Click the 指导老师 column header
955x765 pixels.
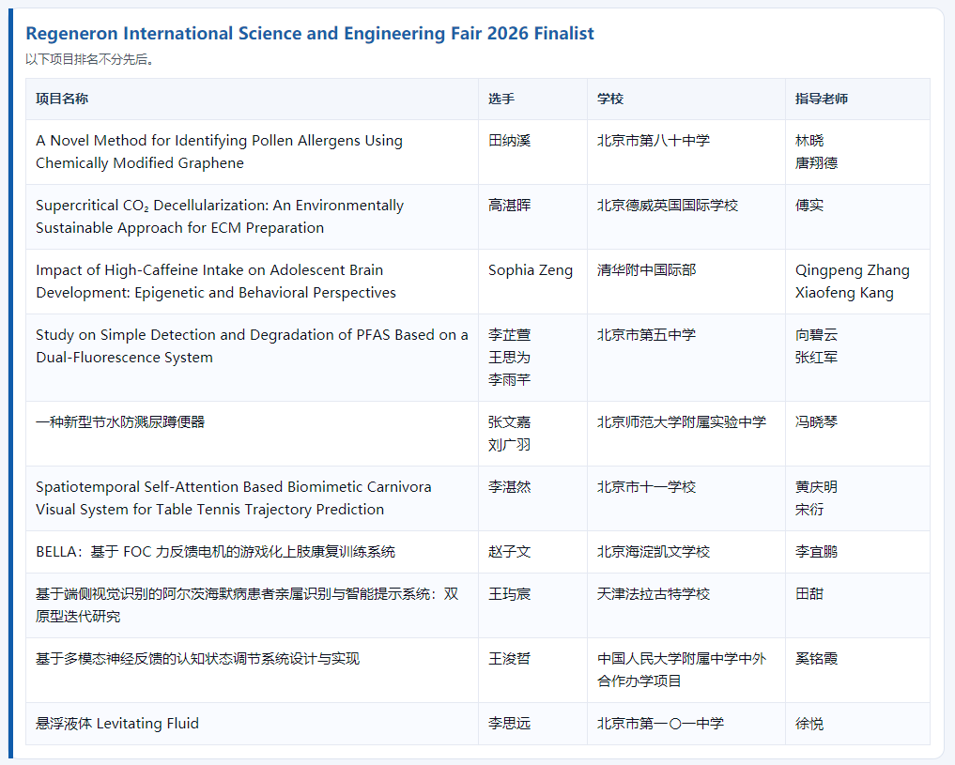[x=821, y=99]
